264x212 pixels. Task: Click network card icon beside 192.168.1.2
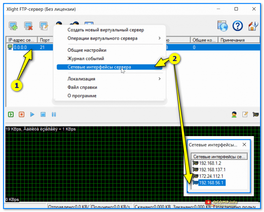pyautogui.click(x=195, y=163)
